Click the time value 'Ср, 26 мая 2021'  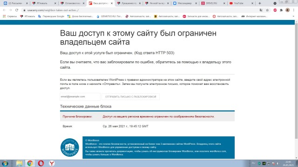pyautogui.click(x=125, y=126)
